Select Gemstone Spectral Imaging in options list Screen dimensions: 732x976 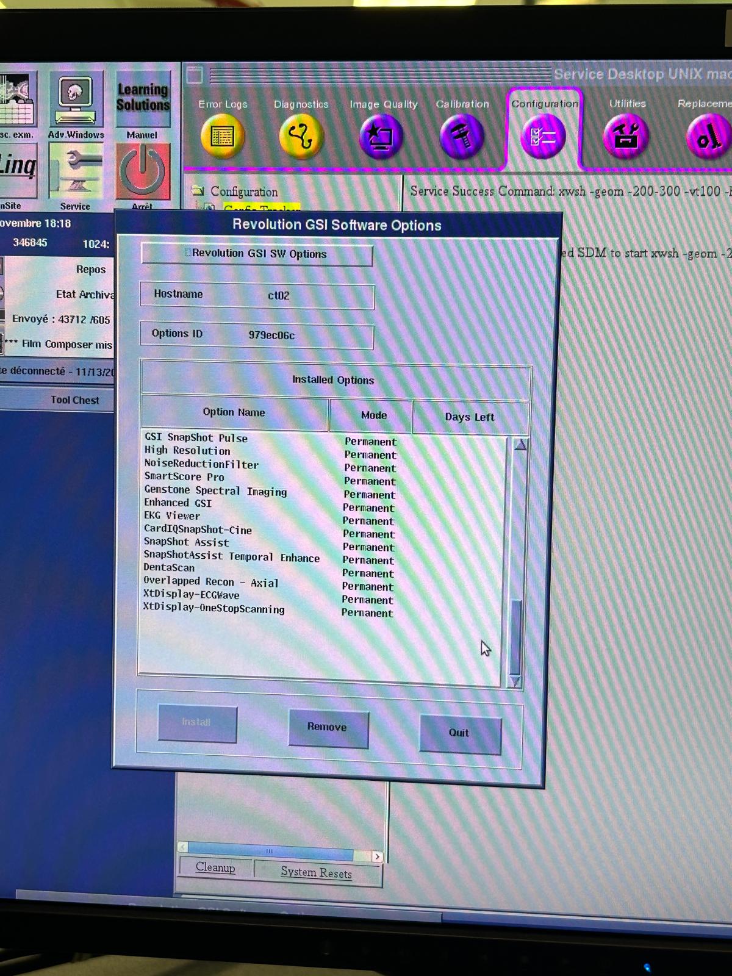[215, 491]
